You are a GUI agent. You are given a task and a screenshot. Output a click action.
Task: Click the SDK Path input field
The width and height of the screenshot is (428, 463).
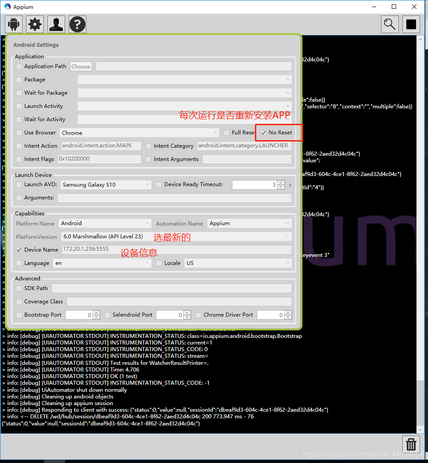point(172,288)
